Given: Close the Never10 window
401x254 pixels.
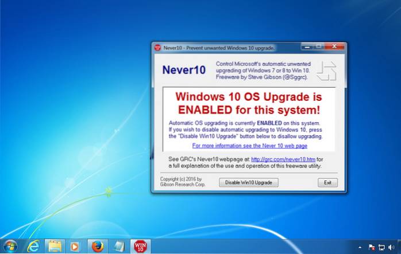Looking at the screenshot, I should click(x=333, y=46).
